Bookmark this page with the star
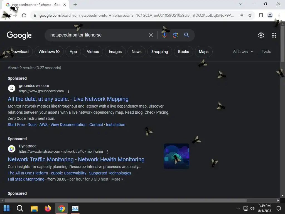Screen dimensions: 285x214 click(250, 16)
